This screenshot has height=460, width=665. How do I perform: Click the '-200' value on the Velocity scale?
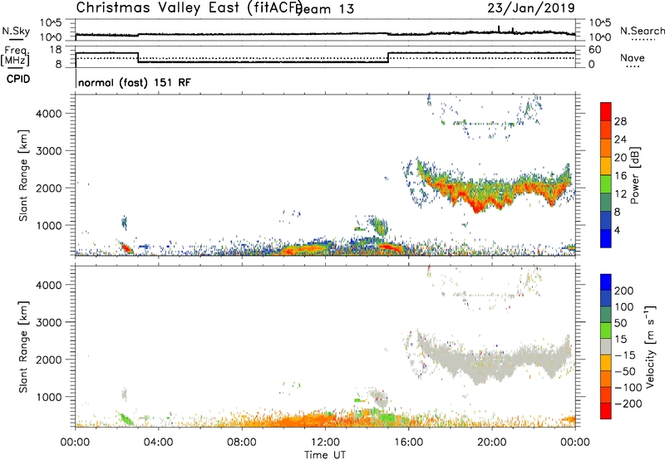pyautogui.click(x=628, y=404)
